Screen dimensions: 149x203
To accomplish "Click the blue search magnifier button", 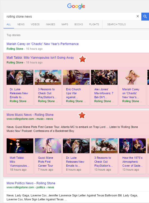I will (145, 16).
